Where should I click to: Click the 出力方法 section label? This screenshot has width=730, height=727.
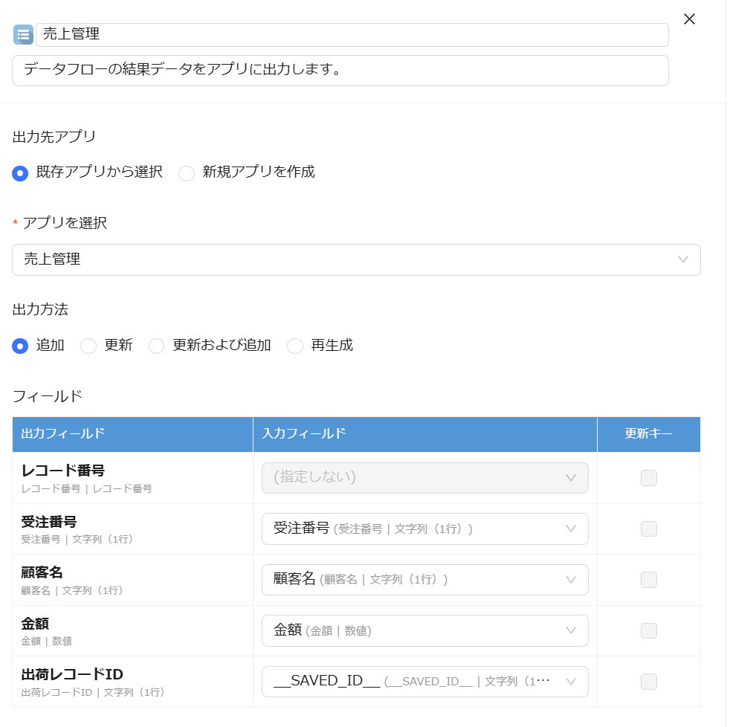[x=40, y=309]
